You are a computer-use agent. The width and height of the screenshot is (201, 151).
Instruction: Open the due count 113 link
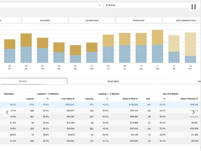[149, 111]
